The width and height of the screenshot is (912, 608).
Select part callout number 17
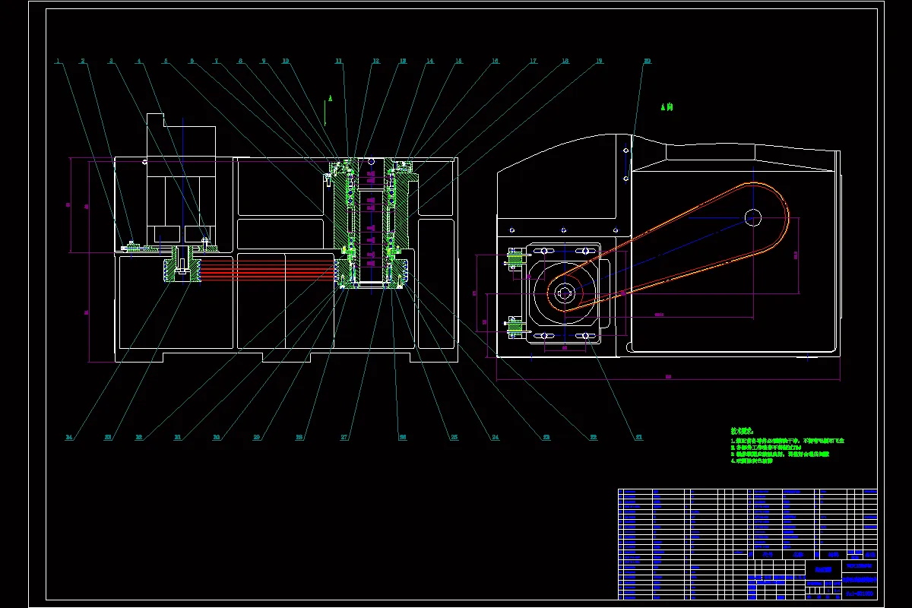click(x=533, y=62)
